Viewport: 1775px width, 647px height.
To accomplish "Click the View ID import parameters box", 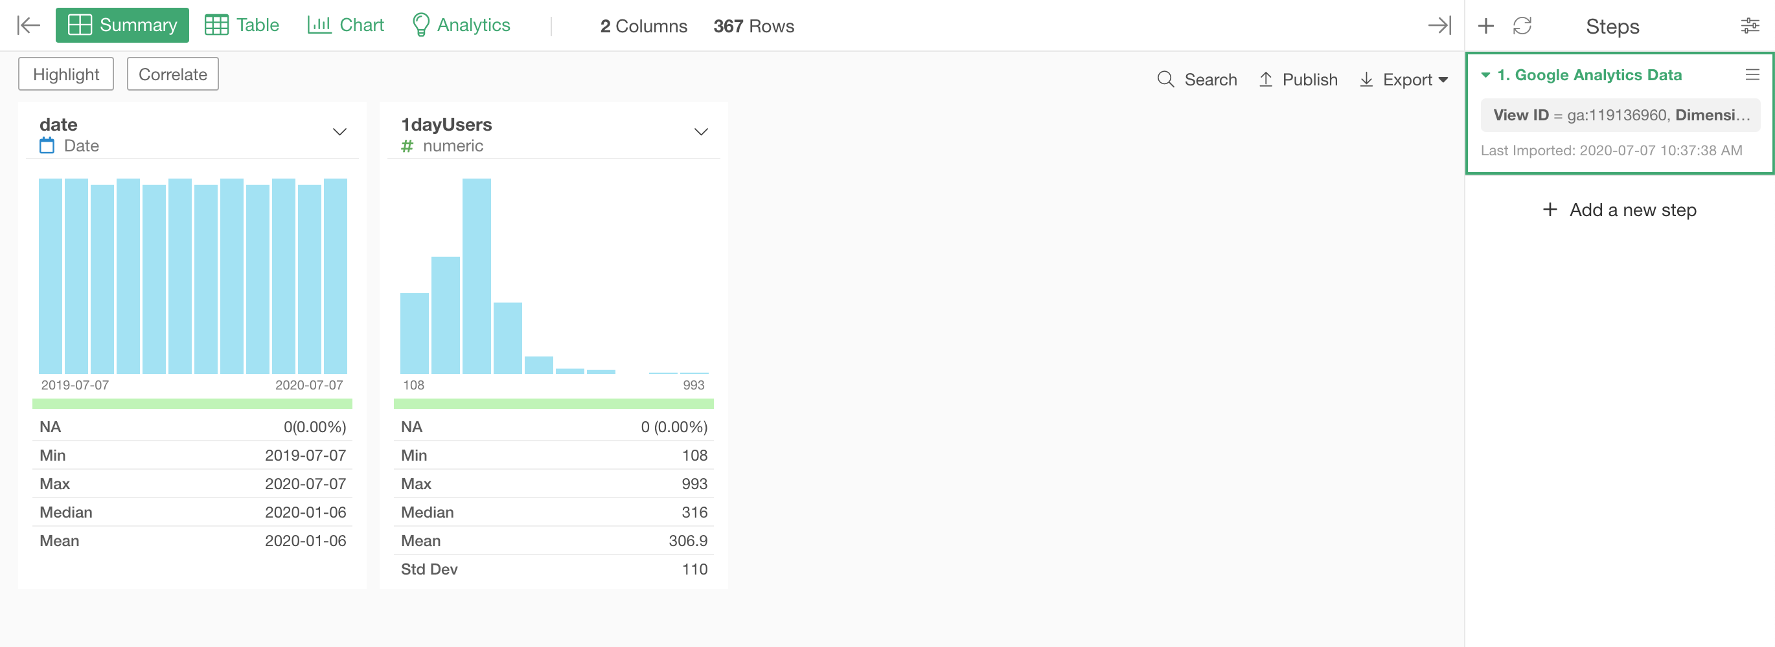I will [x=1620, y=115].
